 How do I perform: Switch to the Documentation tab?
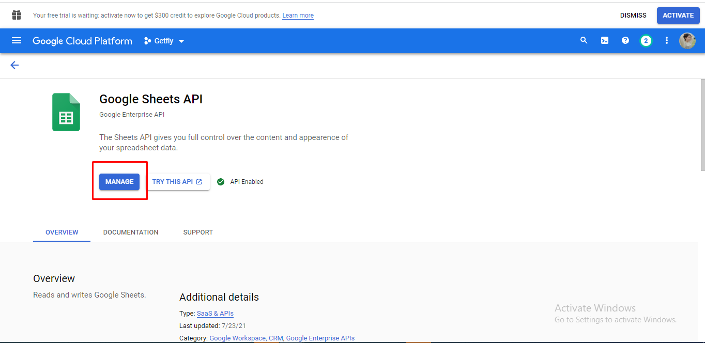(131, 232)
